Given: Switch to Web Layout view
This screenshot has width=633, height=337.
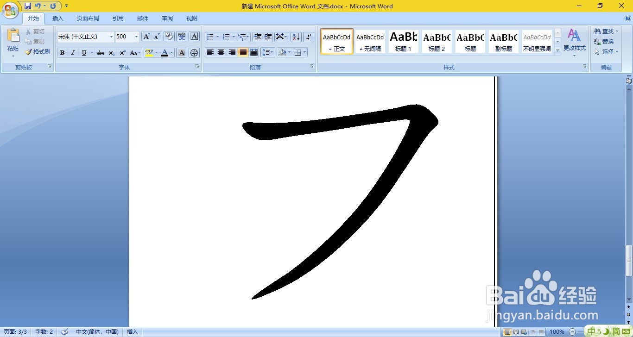Looking at the screenshot, I should coord(524,332).
